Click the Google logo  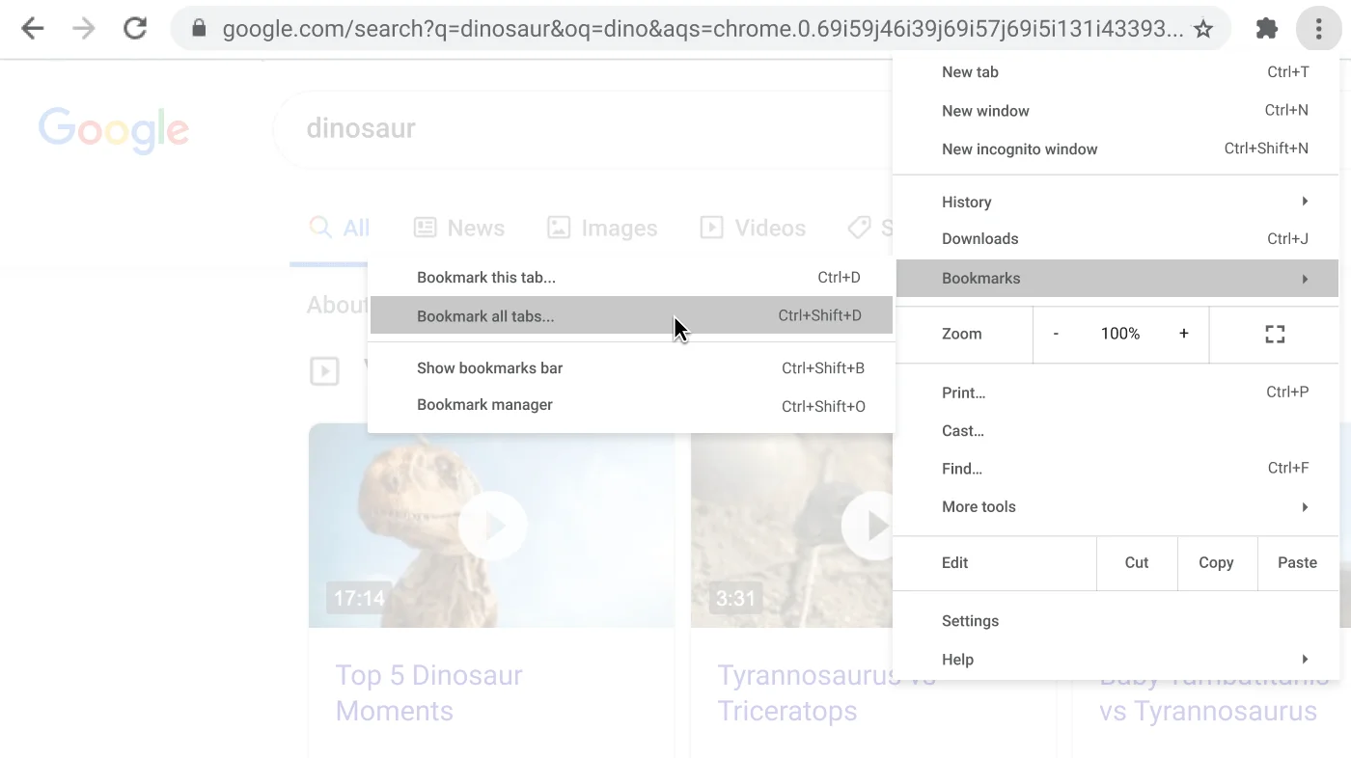click(x=113, y=129)
